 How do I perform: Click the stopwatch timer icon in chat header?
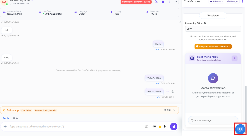click(x=163, y=2)
